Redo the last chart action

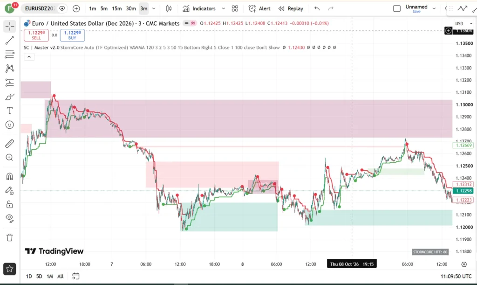[331, 8]
